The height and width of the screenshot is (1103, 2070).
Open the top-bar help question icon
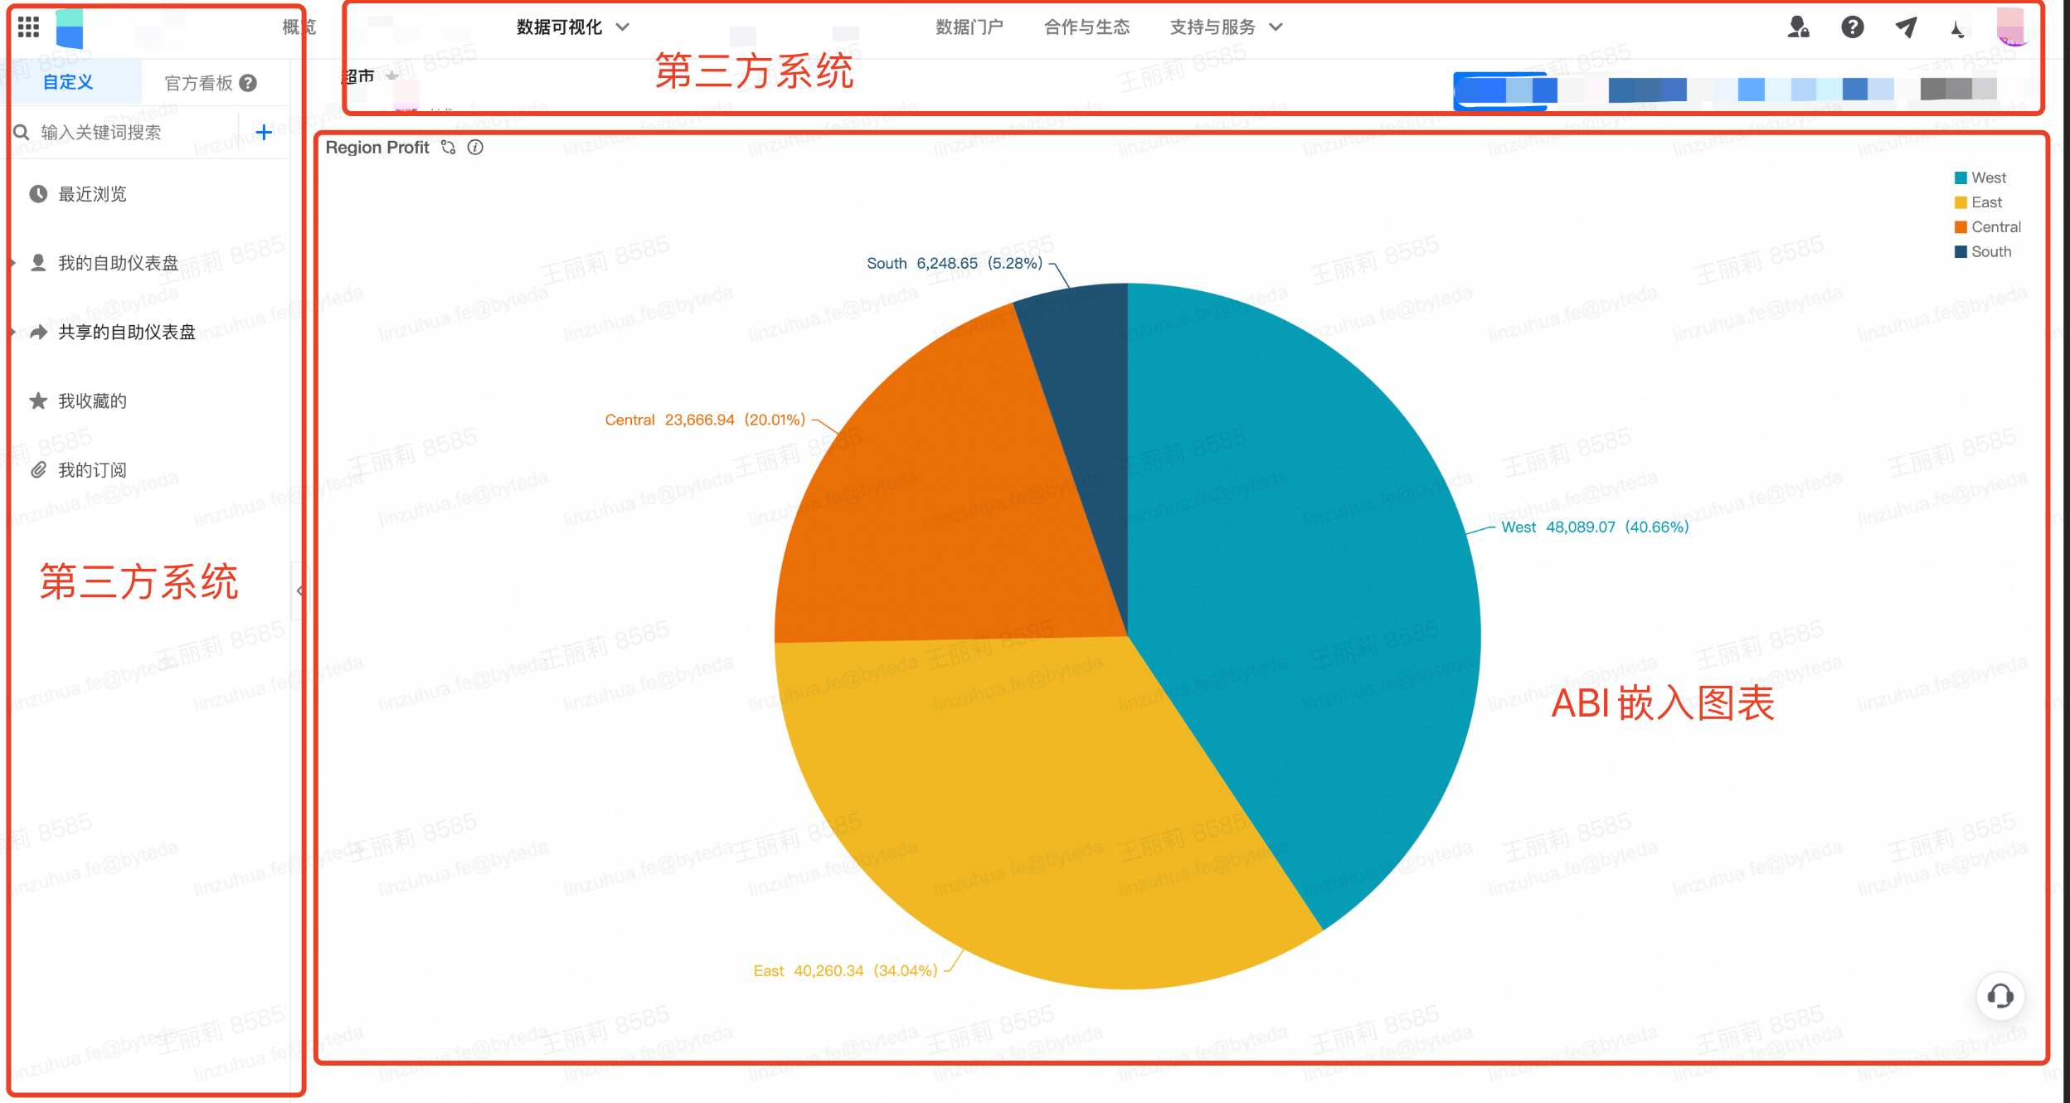click(x=1853, y=27)
